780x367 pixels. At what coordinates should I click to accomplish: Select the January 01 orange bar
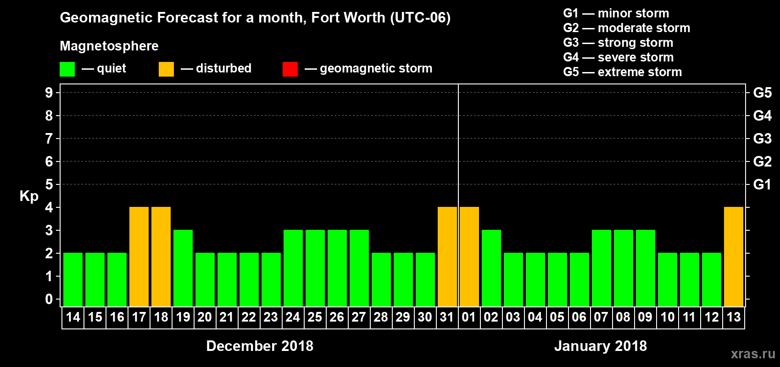point(469,256)
